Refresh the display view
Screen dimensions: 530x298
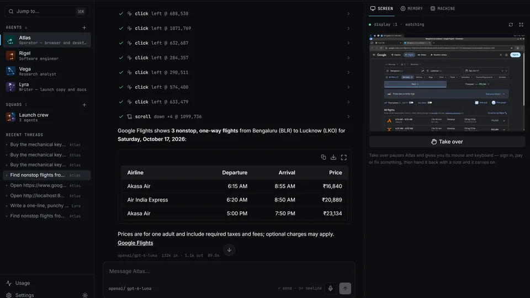pos(511,24)
